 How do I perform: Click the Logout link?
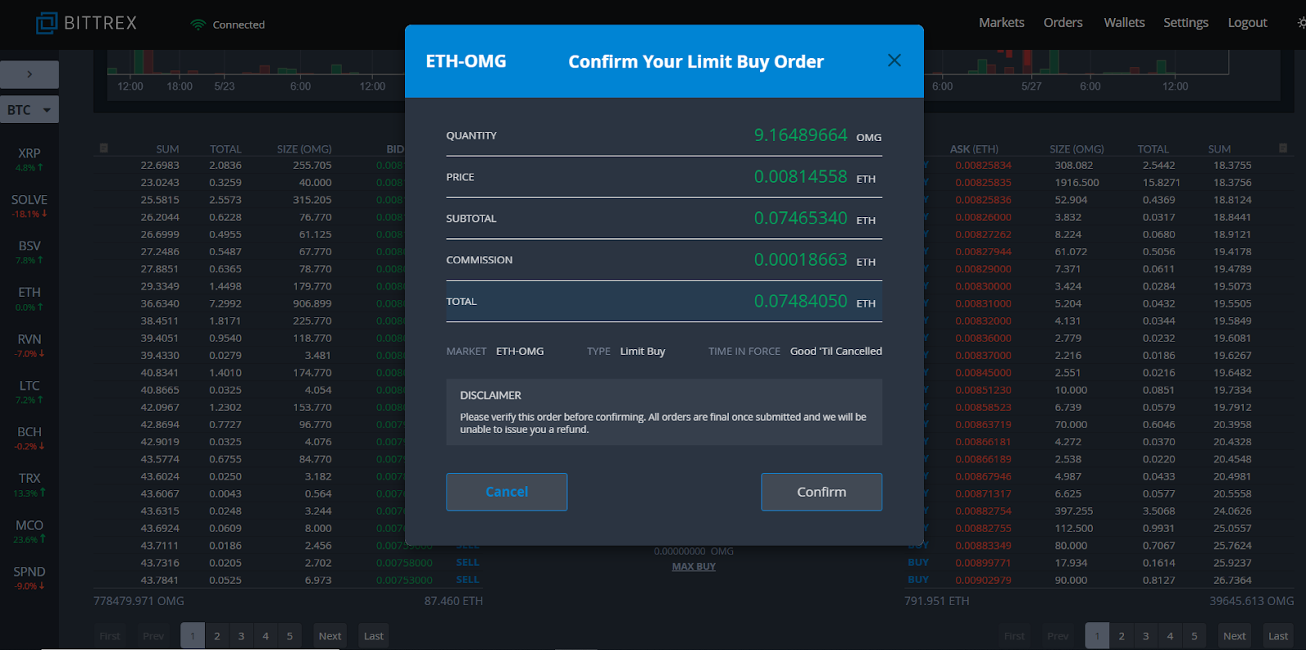[1247, 23]
